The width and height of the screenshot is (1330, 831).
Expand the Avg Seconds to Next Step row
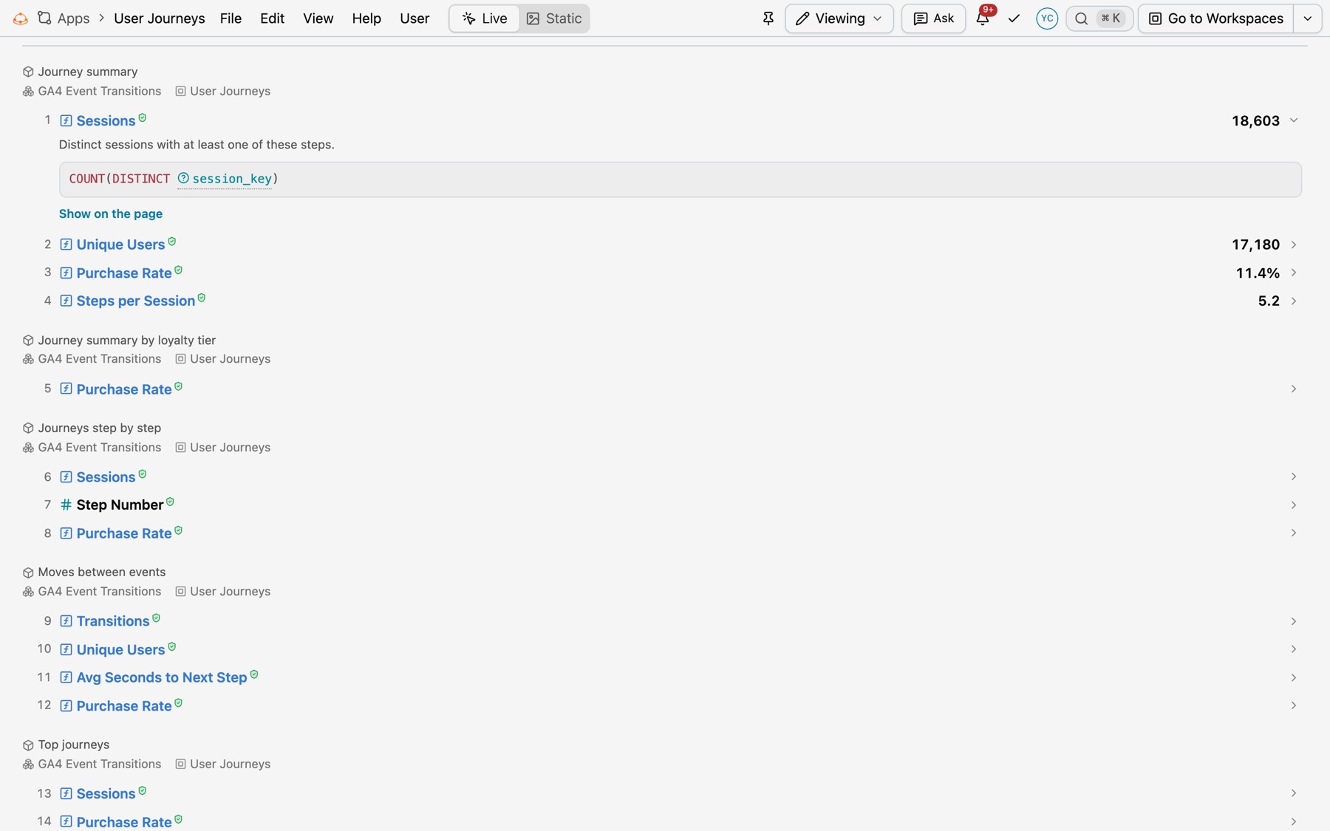[x=1294, y=677]
